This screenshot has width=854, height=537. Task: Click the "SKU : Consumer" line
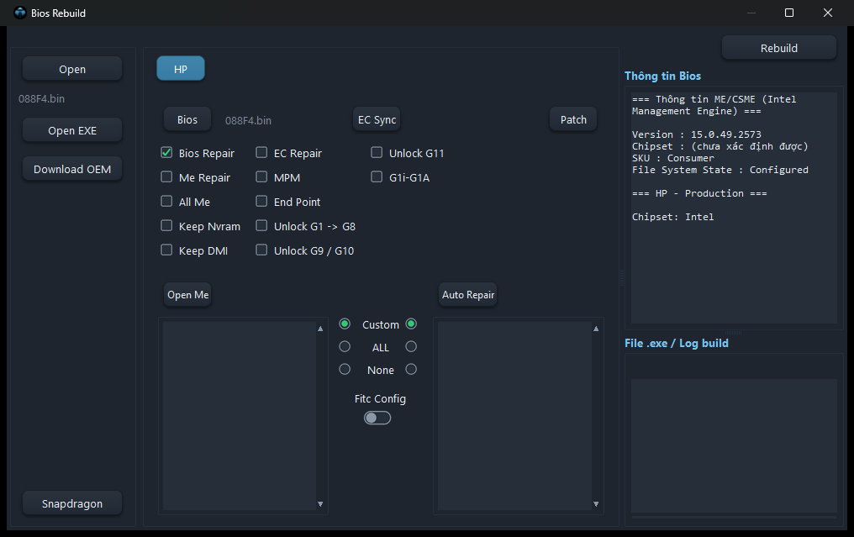[x=672, y=158]
